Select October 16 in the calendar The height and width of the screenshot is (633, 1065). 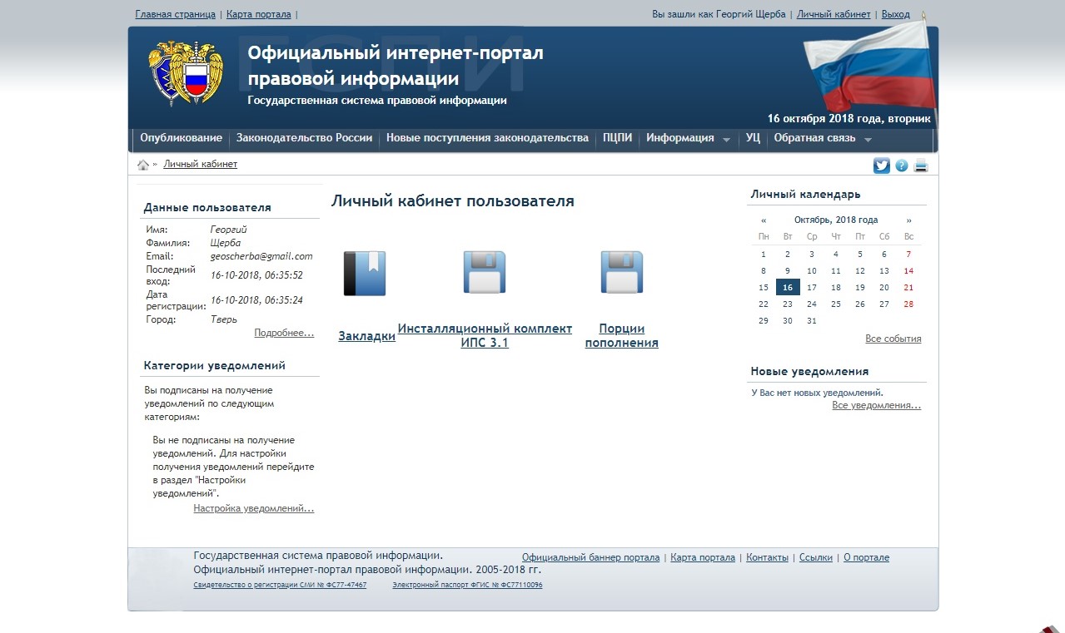(788, 287)
